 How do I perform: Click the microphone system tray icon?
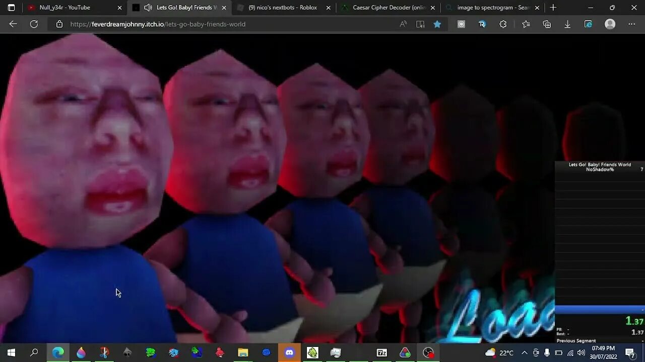pos(547,352)
